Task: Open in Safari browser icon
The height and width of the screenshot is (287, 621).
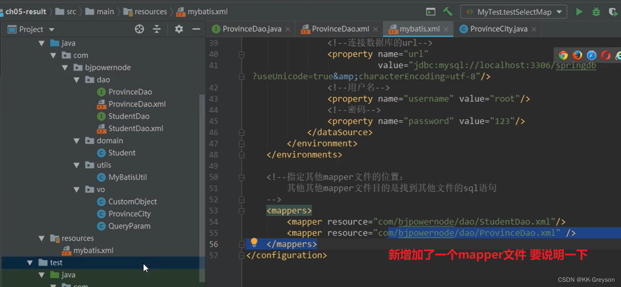Action: pyautogui.click(x=592, y=55)
